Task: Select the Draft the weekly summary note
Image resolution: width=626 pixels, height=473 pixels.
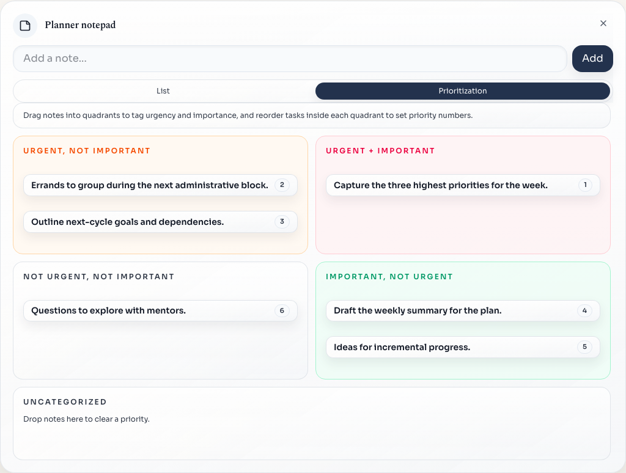Action: [418, 310]
